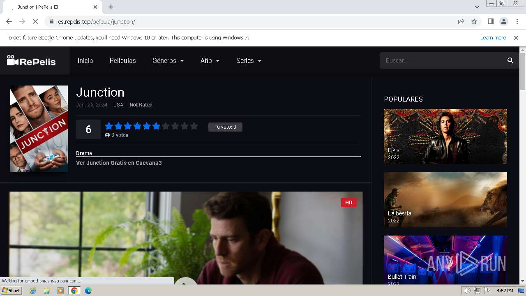Launch Internet Explorer from the taskbar
The width and height of the screenshot is (526, 296).
tap(32, 291)
